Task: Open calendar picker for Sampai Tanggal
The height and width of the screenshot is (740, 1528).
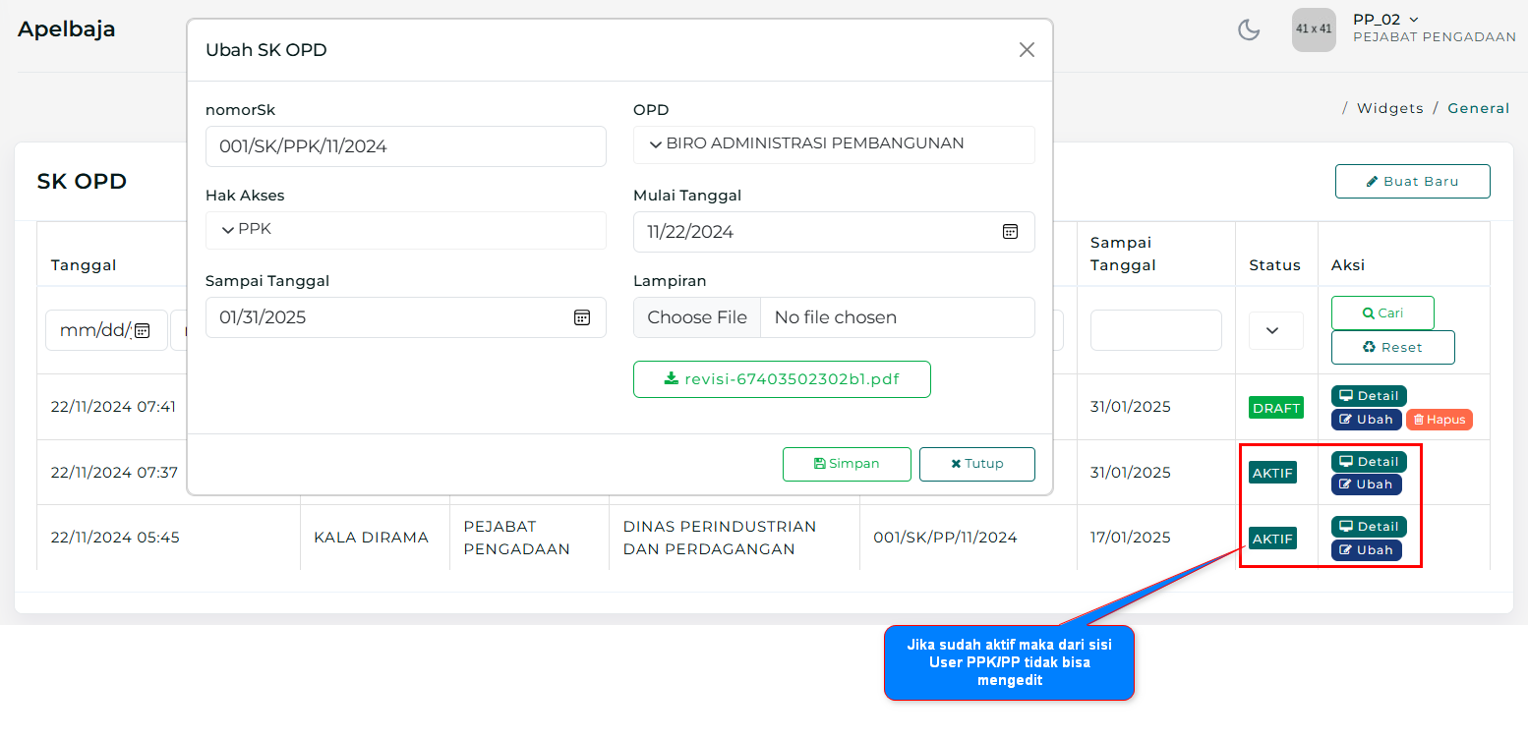Action: click(x=582, y=317)
